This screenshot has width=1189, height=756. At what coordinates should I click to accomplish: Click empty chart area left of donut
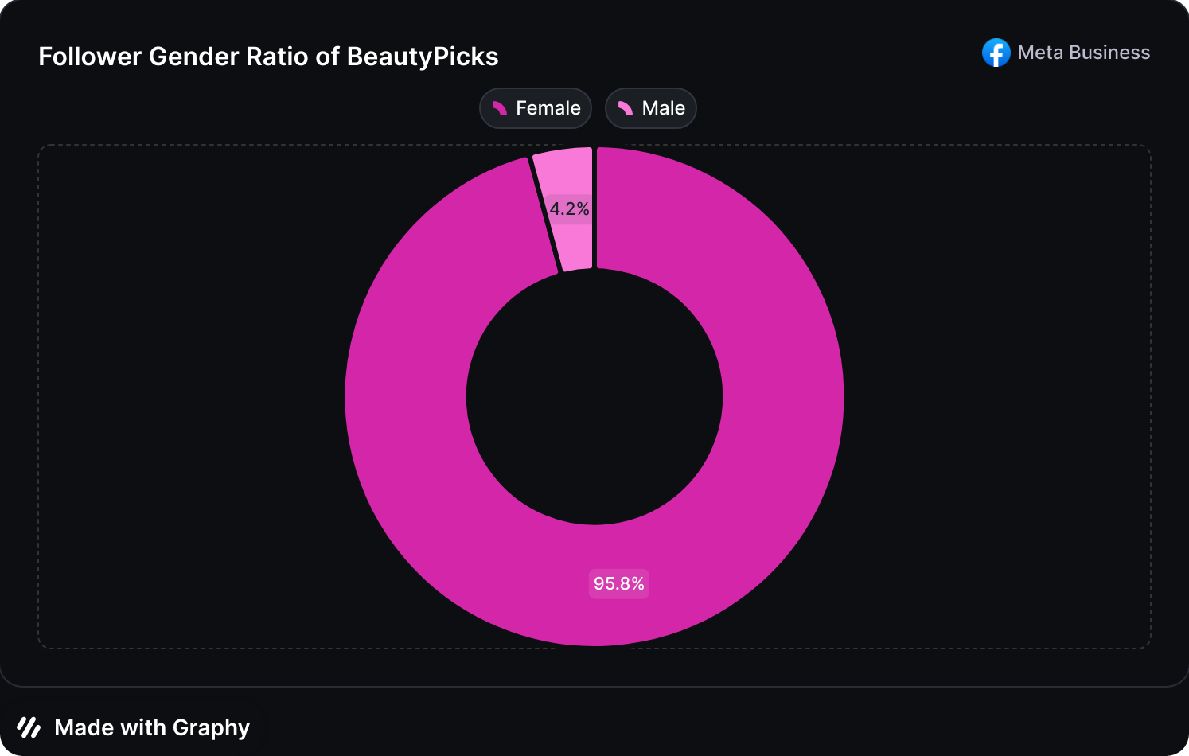click(x=191, y=396)
